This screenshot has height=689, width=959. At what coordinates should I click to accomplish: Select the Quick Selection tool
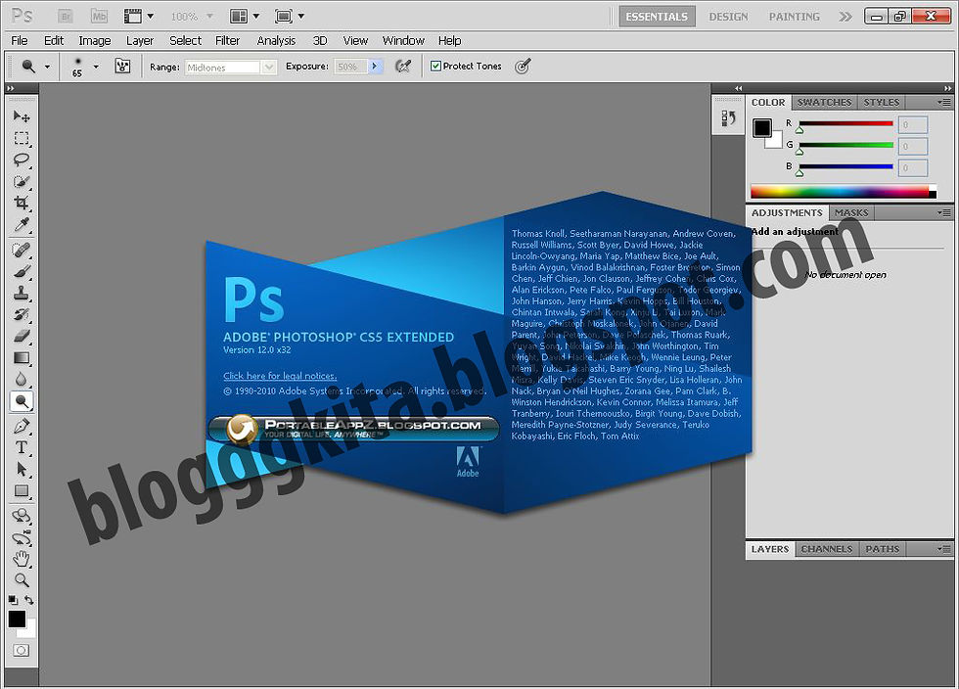22,182
